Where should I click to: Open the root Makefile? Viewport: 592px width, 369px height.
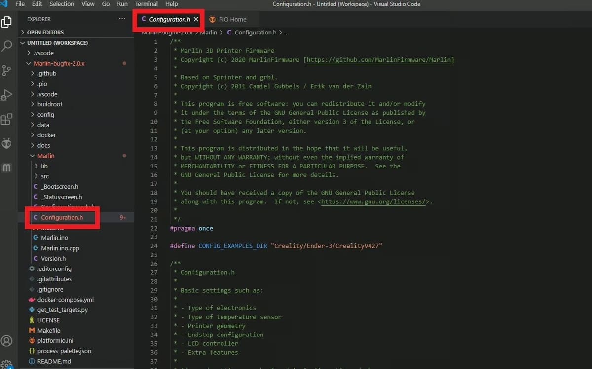coord(49,331)
